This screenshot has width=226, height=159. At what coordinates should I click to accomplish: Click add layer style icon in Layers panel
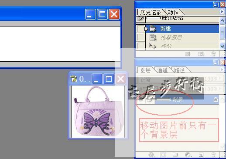tap(151, 155)
